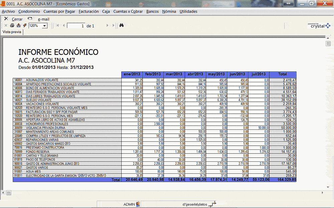334x208 pixels.
Task: Click the jun/2013 column header
Action: pyautogui.click(x=237, y=74)
